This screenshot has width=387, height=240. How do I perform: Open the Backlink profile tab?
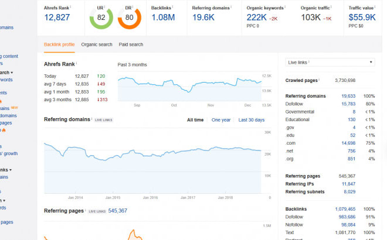click(59, 44)
